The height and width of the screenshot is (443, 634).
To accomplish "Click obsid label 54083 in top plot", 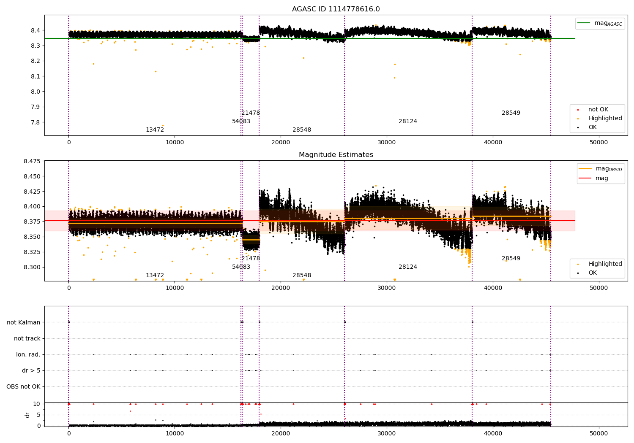I will click(241, 122).
